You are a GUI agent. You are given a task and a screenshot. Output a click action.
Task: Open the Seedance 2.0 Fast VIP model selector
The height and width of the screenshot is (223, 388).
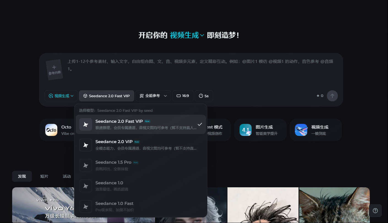pyautogui.click(x=106, y=96)
